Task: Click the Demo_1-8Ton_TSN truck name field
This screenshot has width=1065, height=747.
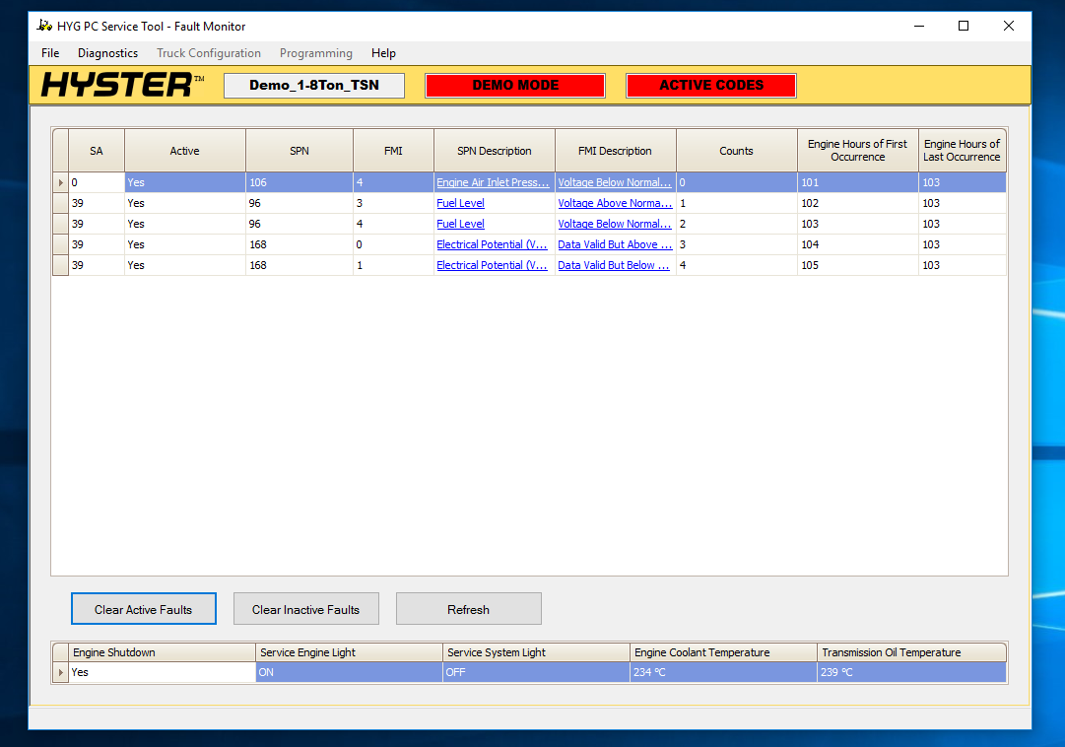Action: pos(313,86)
